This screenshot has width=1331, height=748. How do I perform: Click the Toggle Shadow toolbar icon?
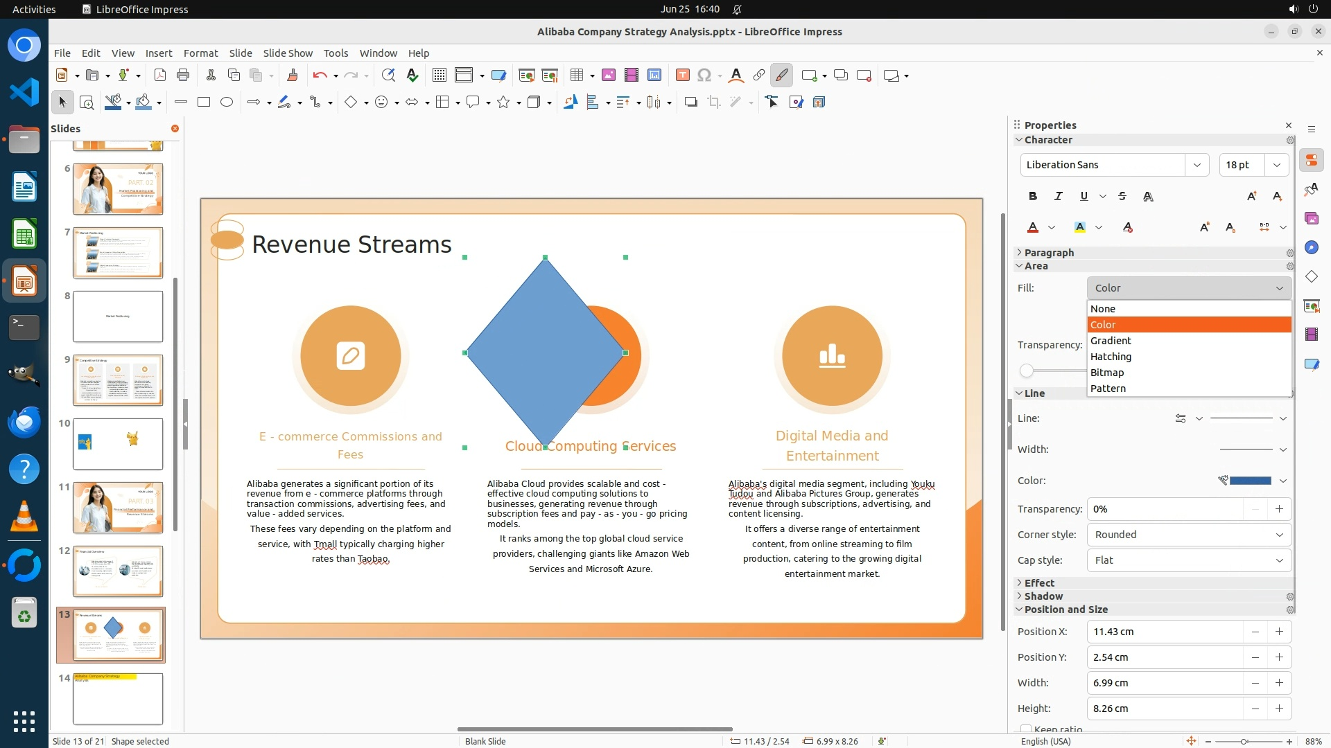point(690,102)
